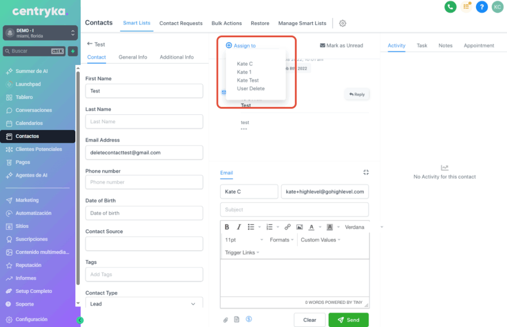507x327 pixels.
Task: Select Kate Test from Assign to list
Action: pos(248,80)
